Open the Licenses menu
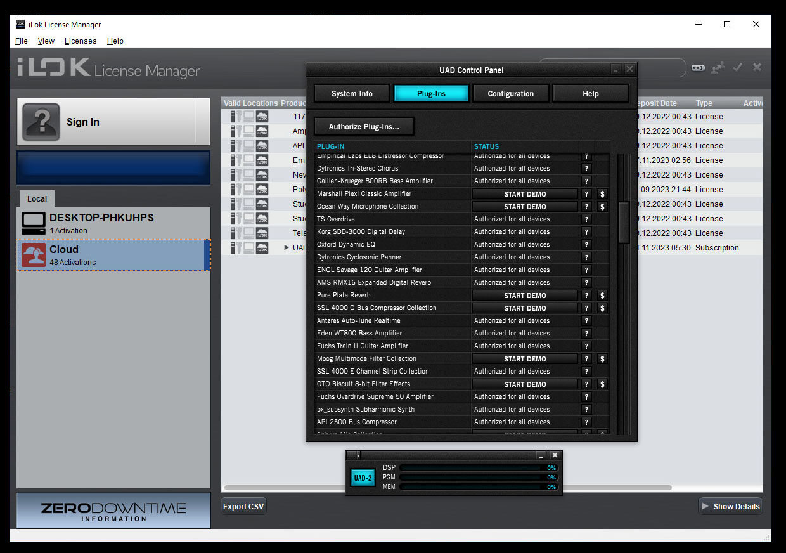The width and height of the screenshot is (786, 553). pyautogui.click(x=81, y=41)
